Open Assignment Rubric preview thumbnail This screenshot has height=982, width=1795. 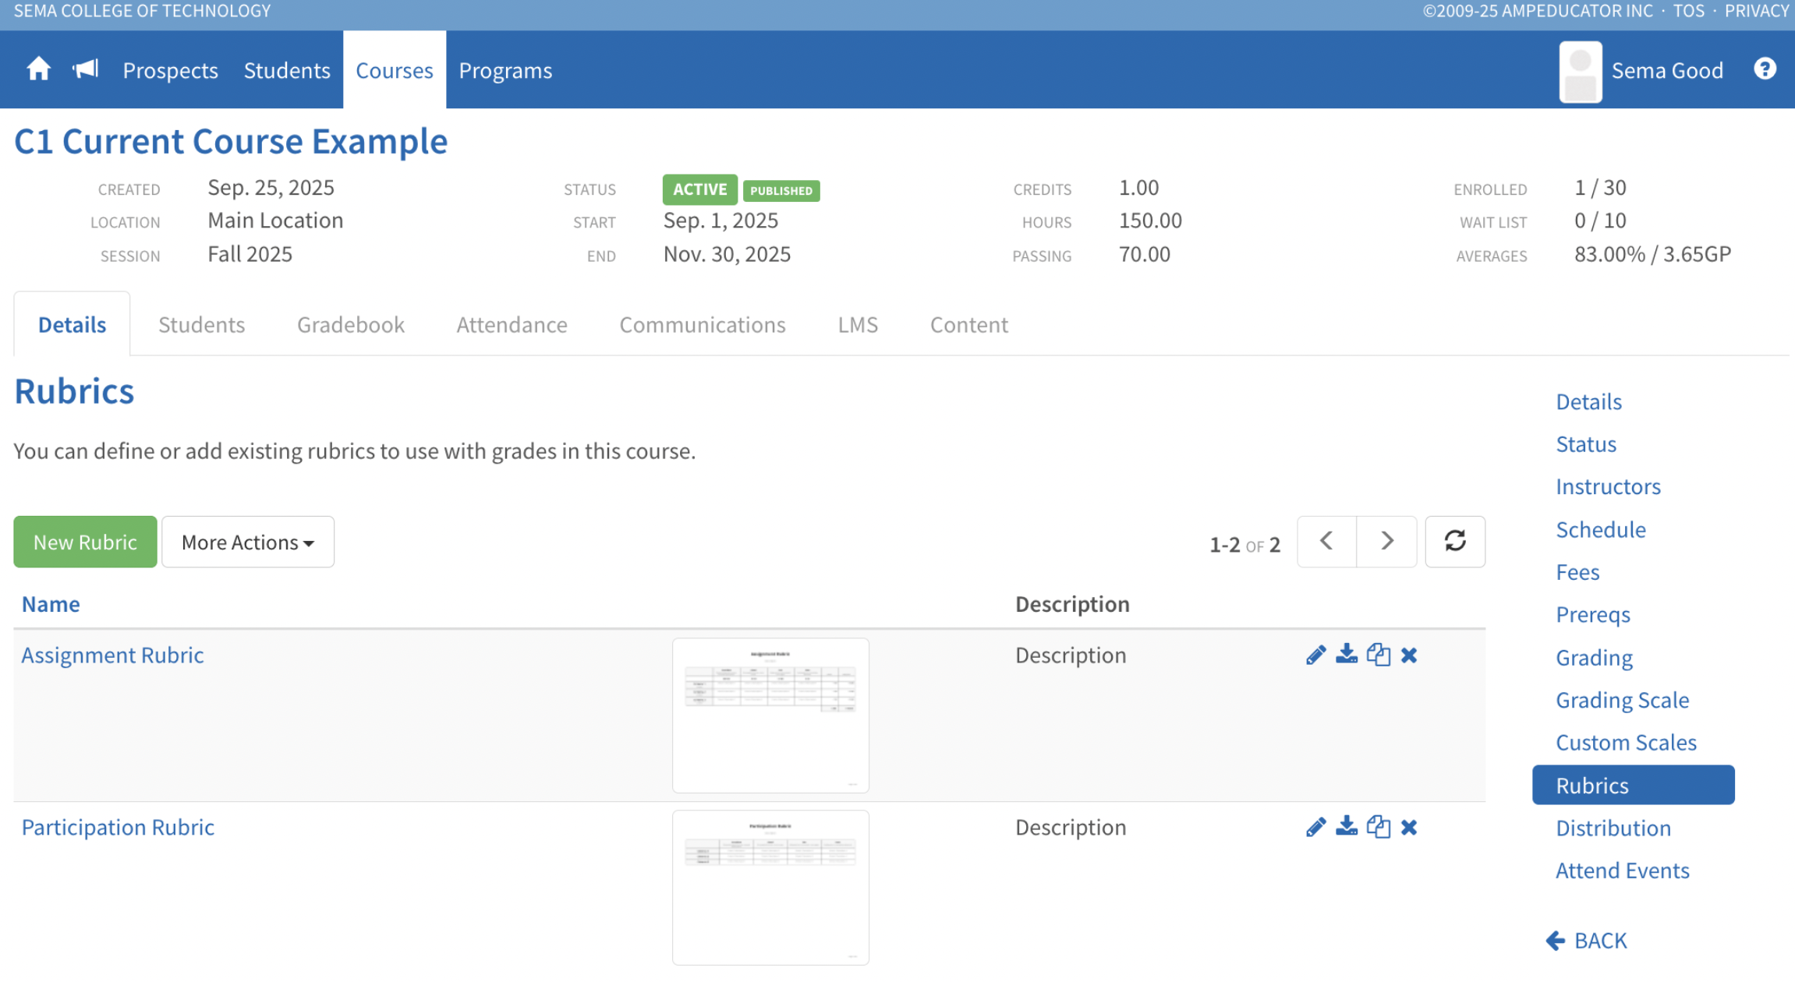click(x=770, y=715)
